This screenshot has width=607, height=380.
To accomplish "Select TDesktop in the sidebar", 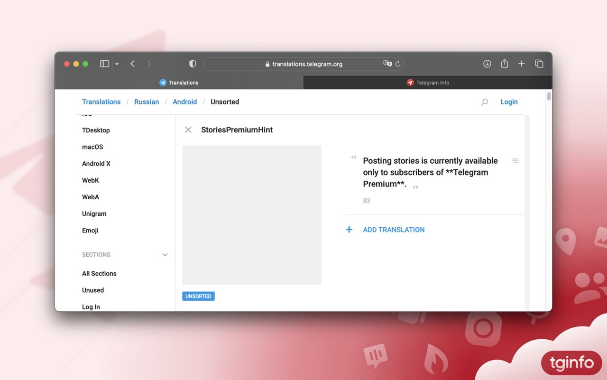I will click(x=96, y=130).
